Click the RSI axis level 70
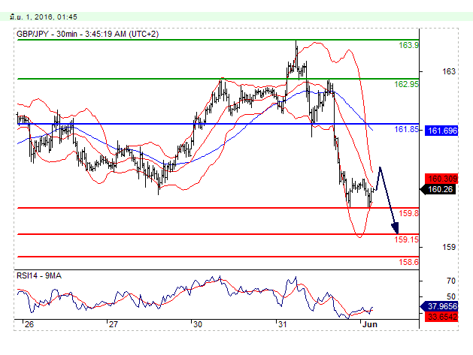This screenshot has width=473, height=355. pos(451,281)
